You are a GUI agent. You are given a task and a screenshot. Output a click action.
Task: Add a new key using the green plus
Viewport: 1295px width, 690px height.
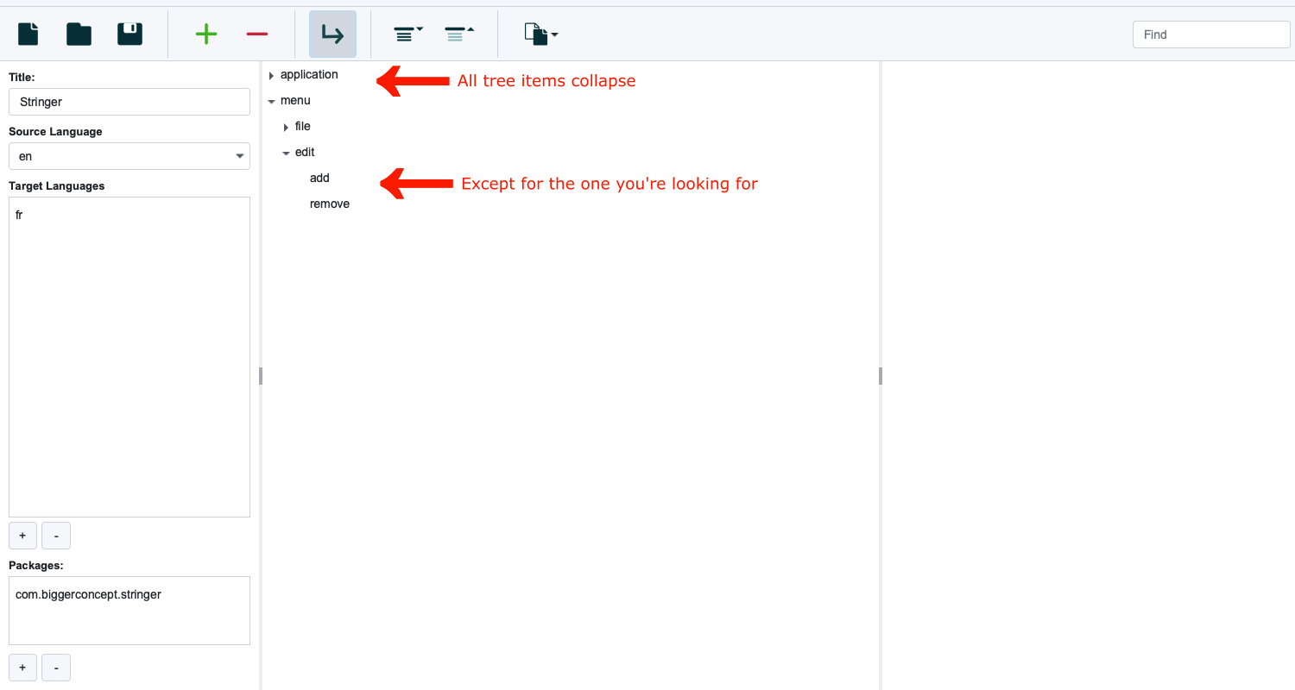[206, 34]
